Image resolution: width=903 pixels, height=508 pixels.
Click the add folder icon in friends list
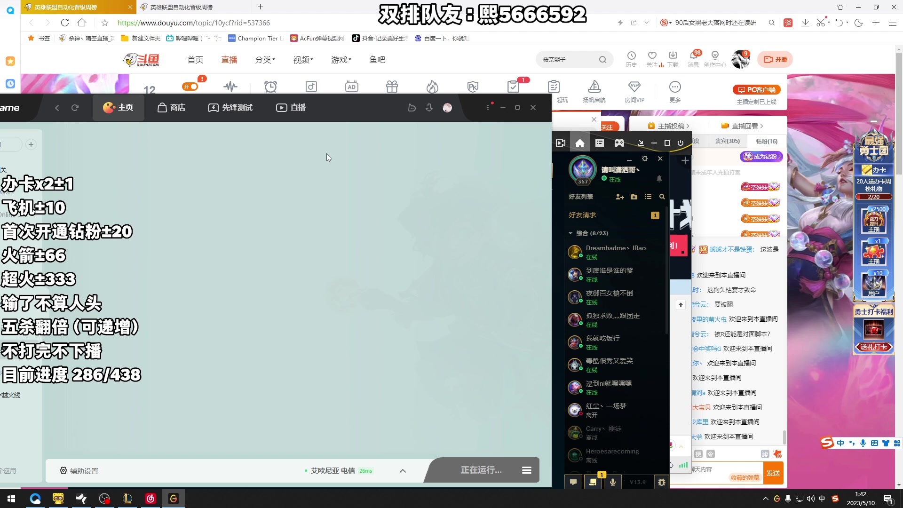click(634, 197)
